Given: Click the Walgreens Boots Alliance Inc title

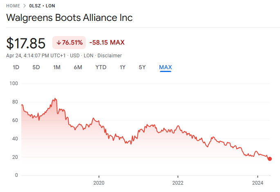Looking at the screenshot, I should (x=69, y=18).
